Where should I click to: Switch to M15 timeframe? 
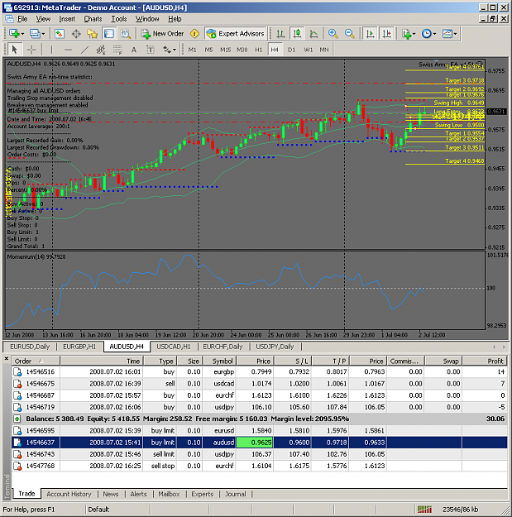tap(225, 50)
